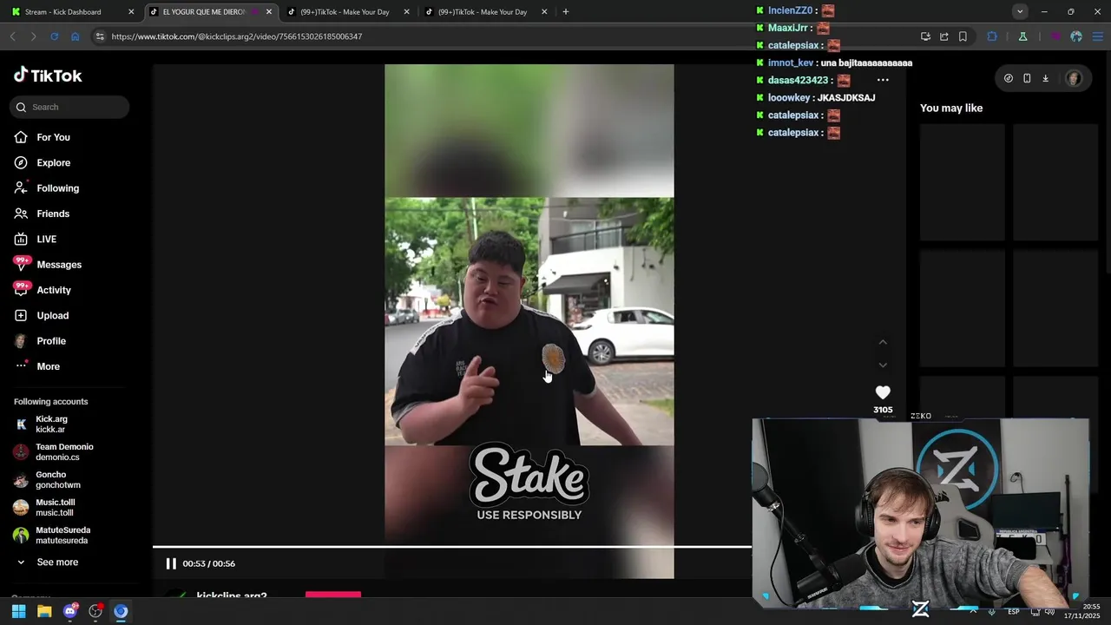This screenshot has width=1111, height=625.
Task: Open OBS Studio from the taskbar
Action: coord(95,611)
